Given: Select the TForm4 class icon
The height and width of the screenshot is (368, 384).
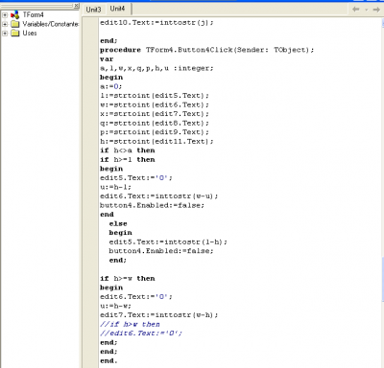Looking at the screenshot, I should [14, 14].
